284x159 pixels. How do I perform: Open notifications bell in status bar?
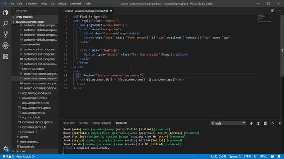tap(279, 156)
